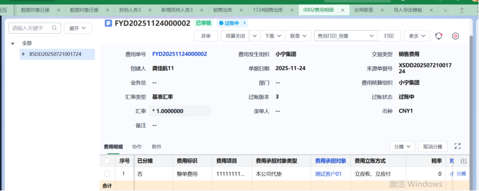Open the red hexagon settings icon
Screen dimensions: 479x191
455,36
